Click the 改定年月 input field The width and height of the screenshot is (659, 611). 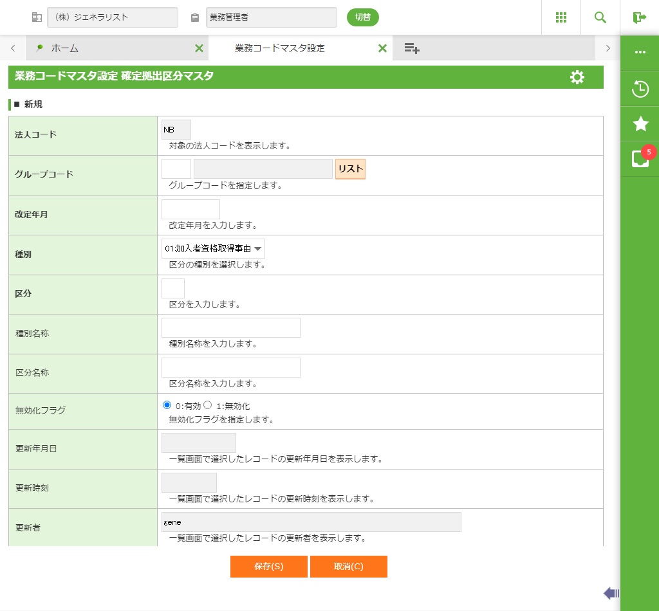pyautogui.click(x=190, y=209)
